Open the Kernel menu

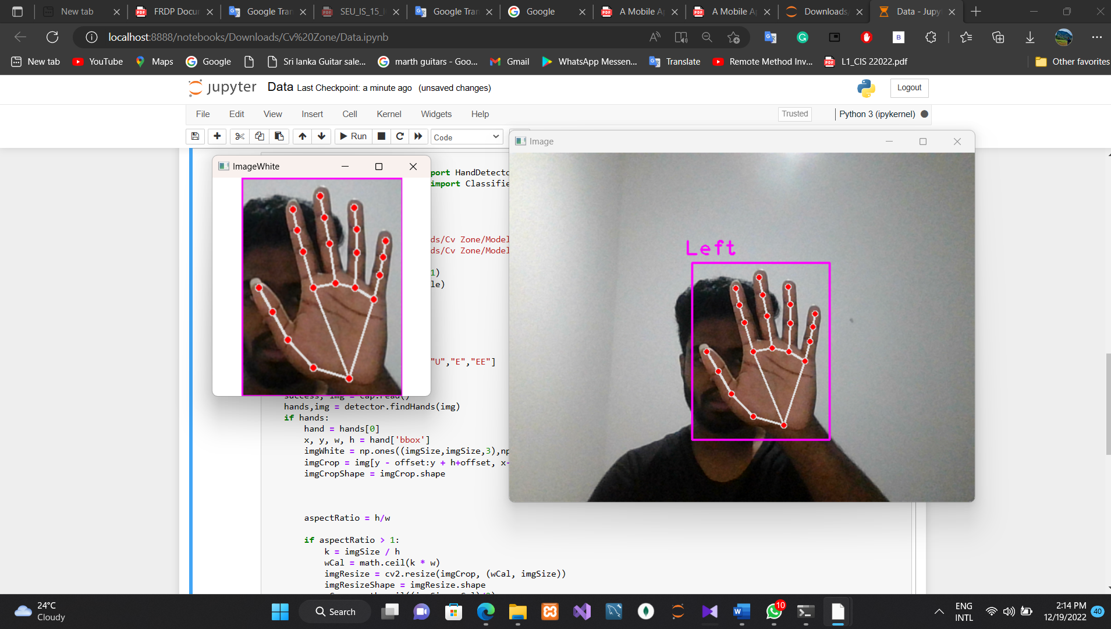pyautogui.click(x=388, y=114)
